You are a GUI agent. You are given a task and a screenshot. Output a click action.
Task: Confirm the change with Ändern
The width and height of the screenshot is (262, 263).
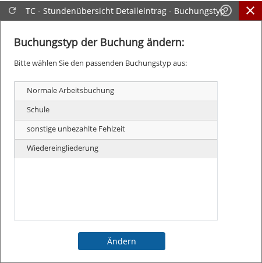point(122,241)
